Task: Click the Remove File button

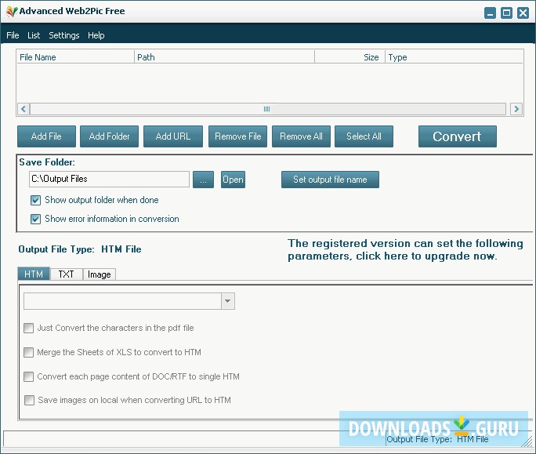Action: click(x=238, y=136)
